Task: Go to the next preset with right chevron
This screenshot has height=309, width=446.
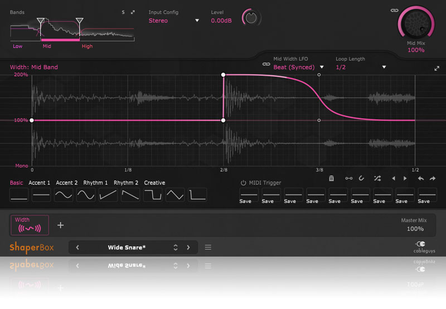Action: pyautogui.click(x=188, y=247)
